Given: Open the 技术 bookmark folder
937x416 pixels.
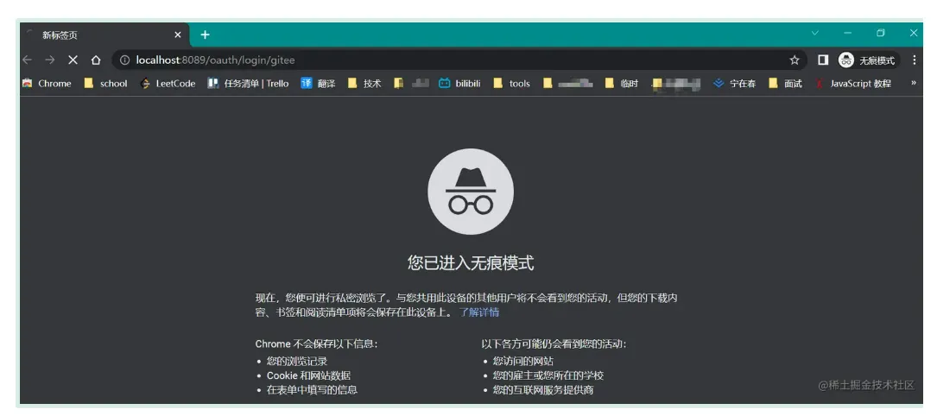Looking at the screenshot, I should point(364,84).
